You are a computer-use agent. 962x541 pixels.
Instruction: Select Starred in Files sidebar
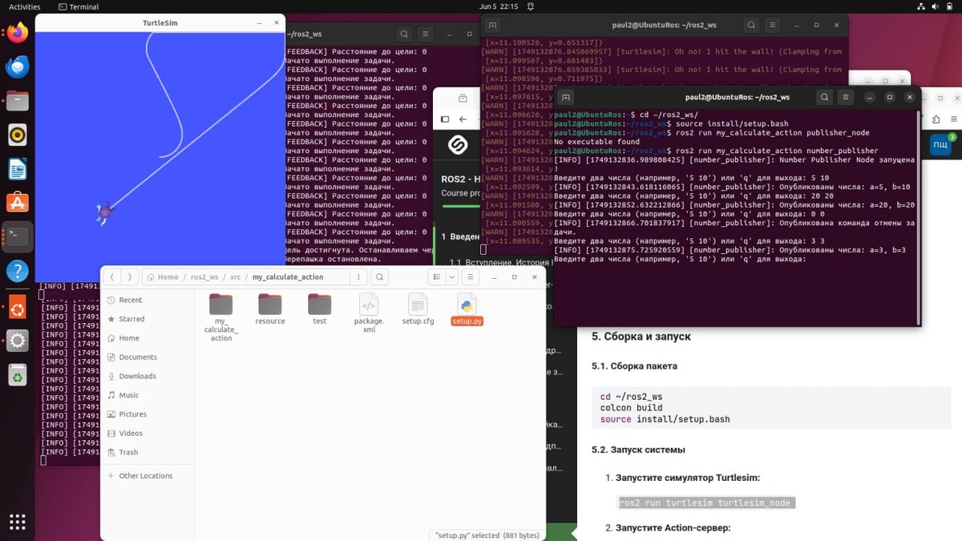(x=148, y=319)
